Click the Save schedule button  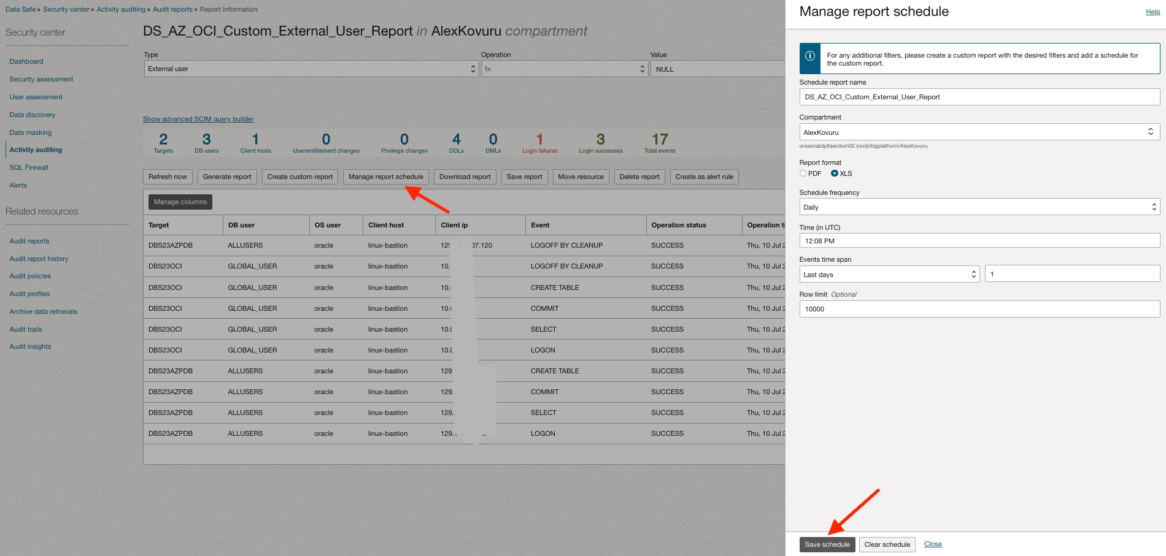tap(827, 544)
